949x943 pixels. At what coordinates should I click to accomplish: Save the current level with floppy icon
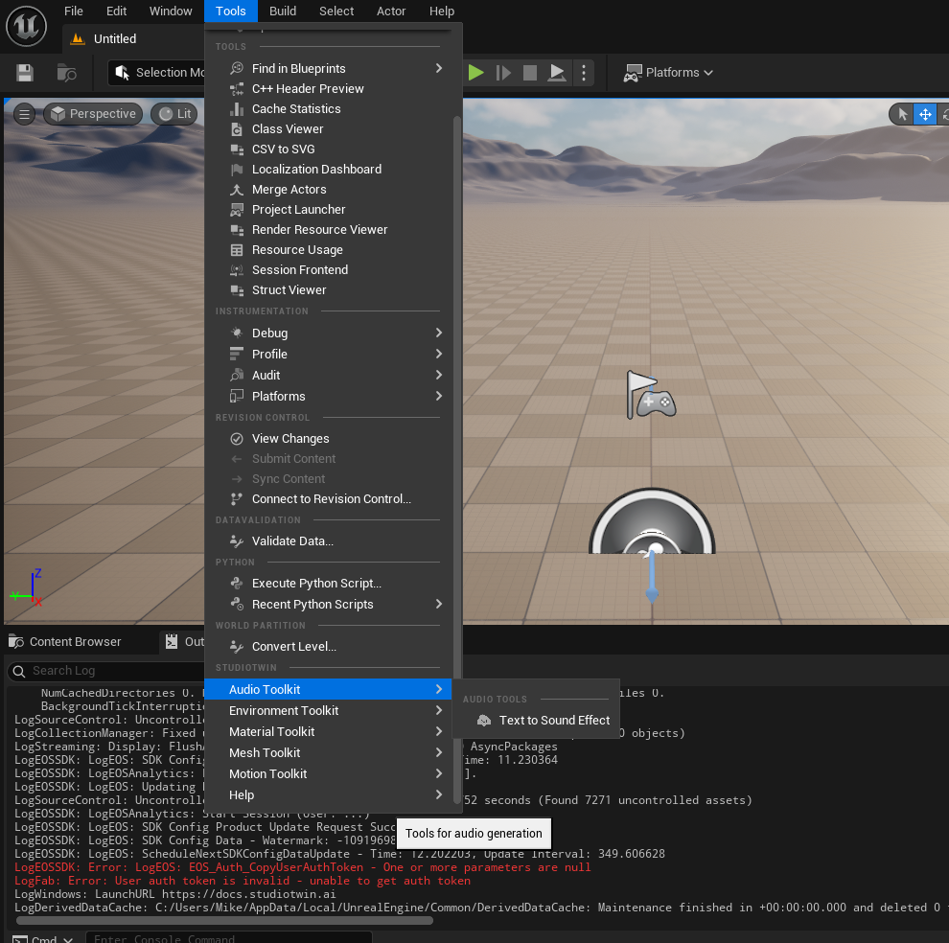click(x=25, y=73)
